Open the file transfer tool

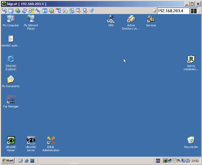pos(72,11)
